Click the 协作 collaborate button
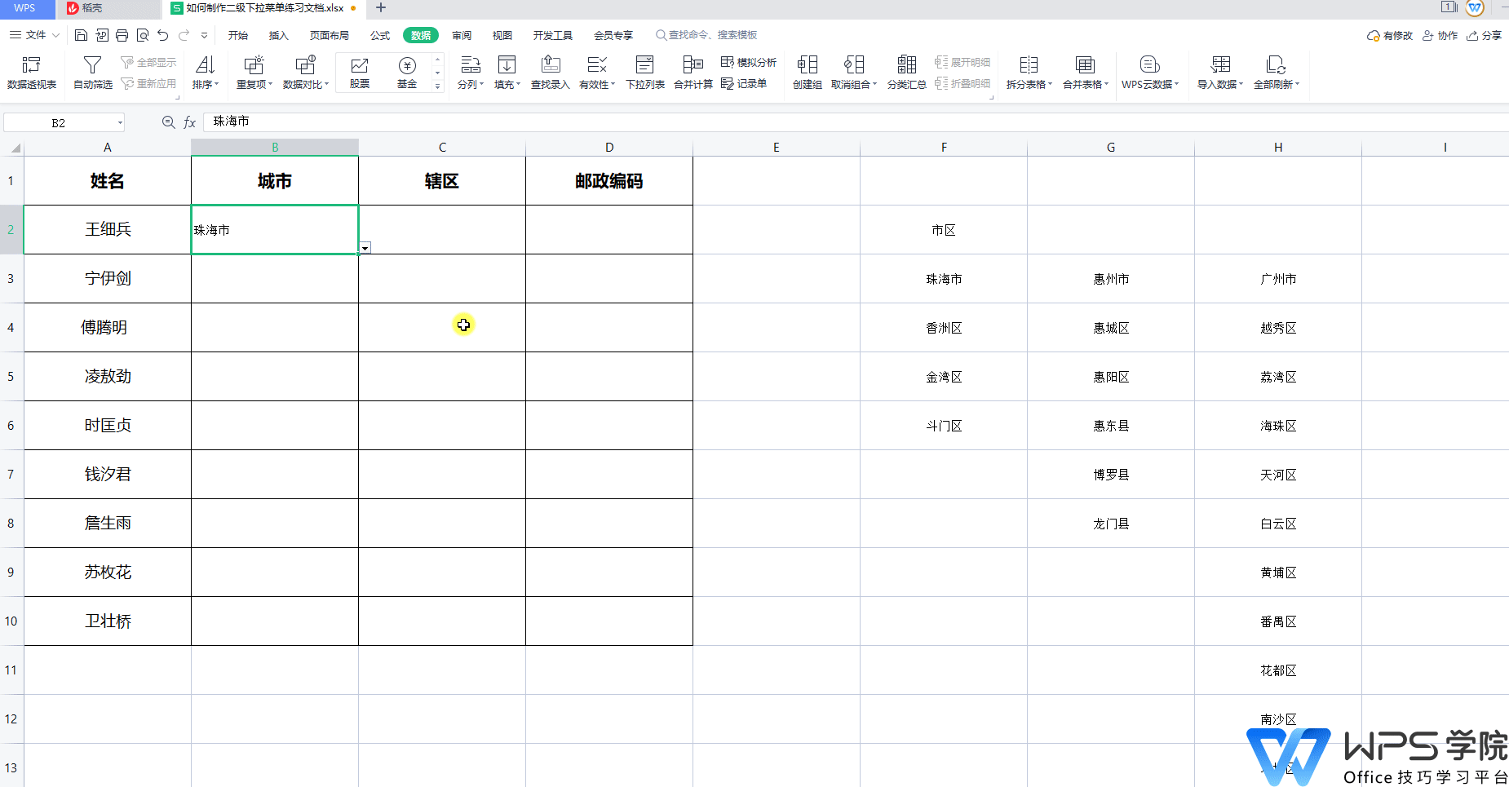 (x=1440, y=35)
